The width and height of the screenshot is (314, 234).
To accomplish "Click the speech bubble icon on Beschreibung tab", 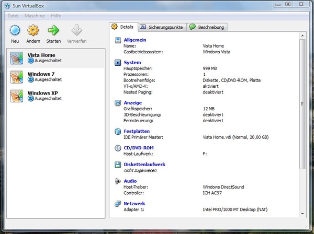I will pyautogui.click(x=192, y=27).
